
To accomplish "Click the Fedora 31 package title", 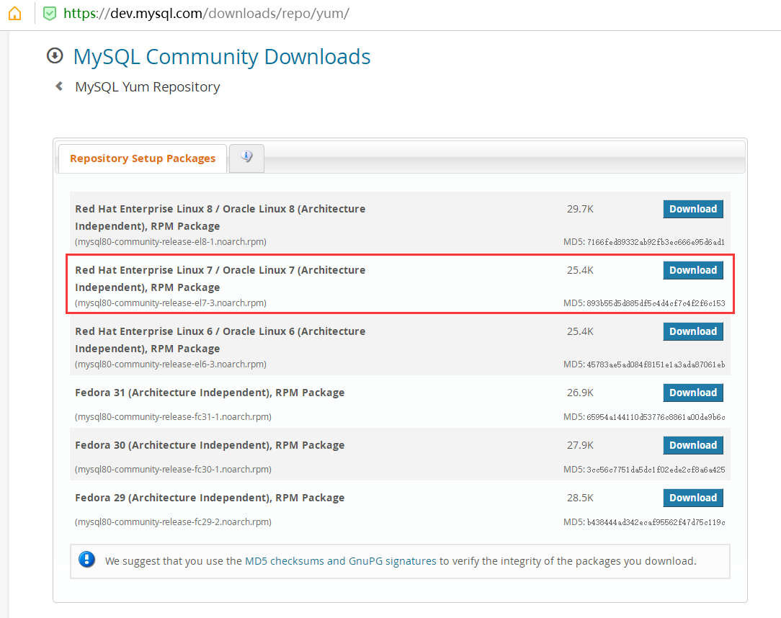I will point(210,393).
